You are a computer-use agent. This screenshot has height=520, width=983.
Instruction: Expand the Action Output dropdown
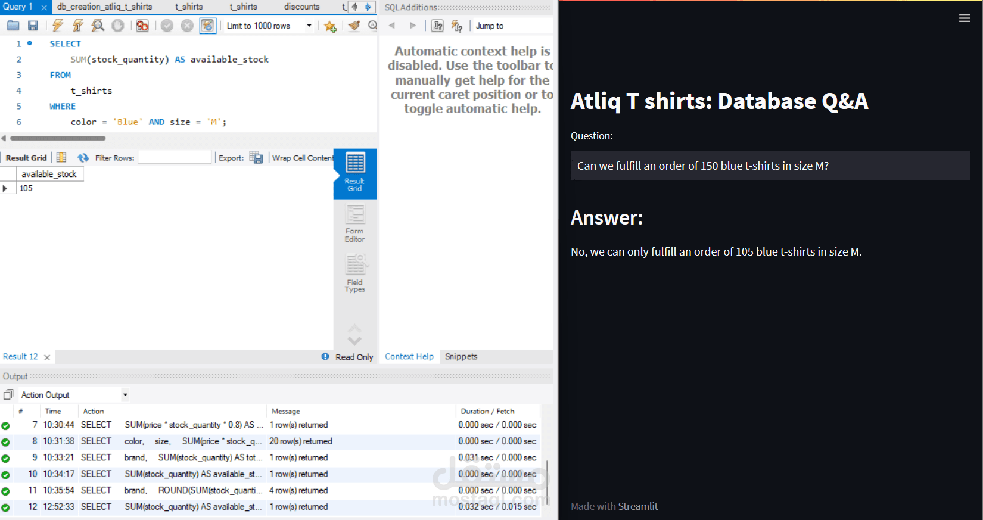click(x=125, y=395)
